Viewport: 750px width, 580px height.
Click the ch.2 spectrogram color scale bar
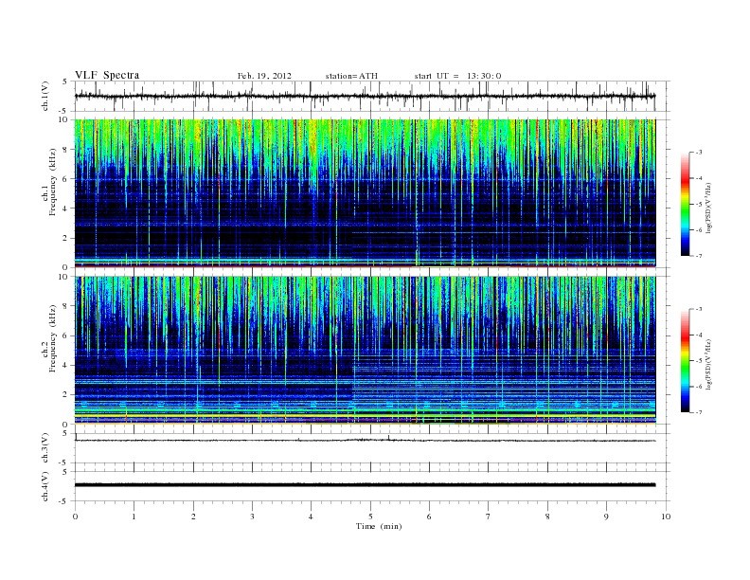coord(686,360)
